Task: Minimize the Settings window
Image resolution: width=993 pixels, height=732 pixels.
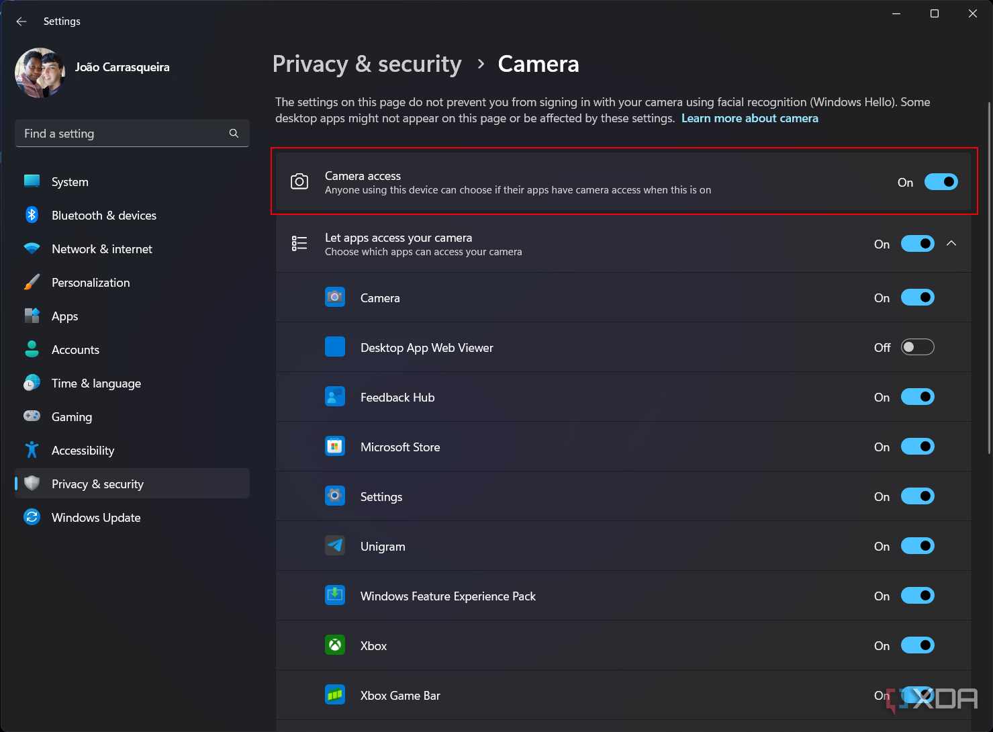Action: pyautogui.click(x=896, y=13)
